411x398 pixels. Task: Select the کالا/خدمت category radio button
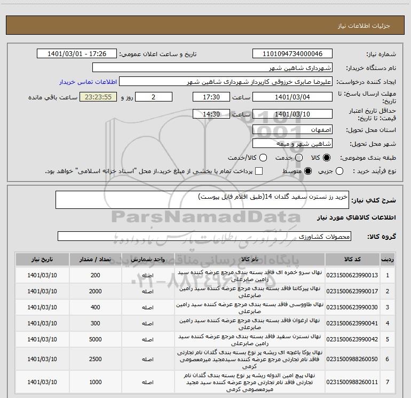click(x=263, y=158)
